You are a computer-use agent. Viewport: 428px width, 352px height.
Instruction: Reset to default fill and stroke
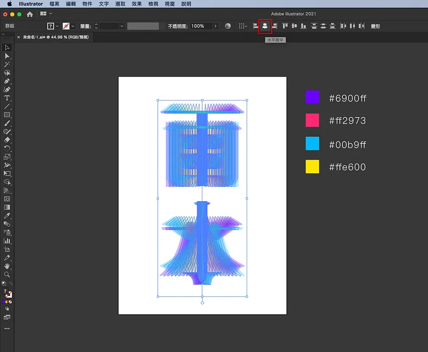(x=4, y=283)
